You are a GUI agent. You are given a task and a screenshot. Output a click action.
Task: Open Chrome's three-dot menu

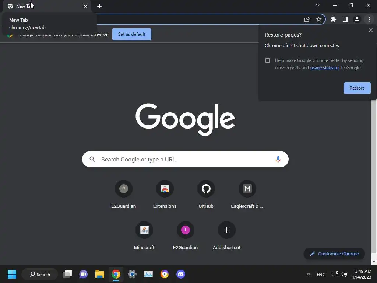click(x=369, y=19)
